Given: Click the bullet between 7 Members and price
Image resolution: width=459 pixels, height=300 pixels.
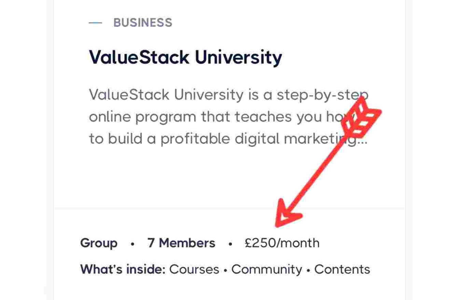Looking at the screenshot, I should [230, 244].
